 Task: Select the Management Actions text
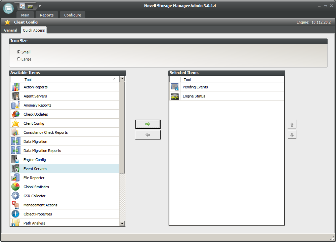click(41, 205)
